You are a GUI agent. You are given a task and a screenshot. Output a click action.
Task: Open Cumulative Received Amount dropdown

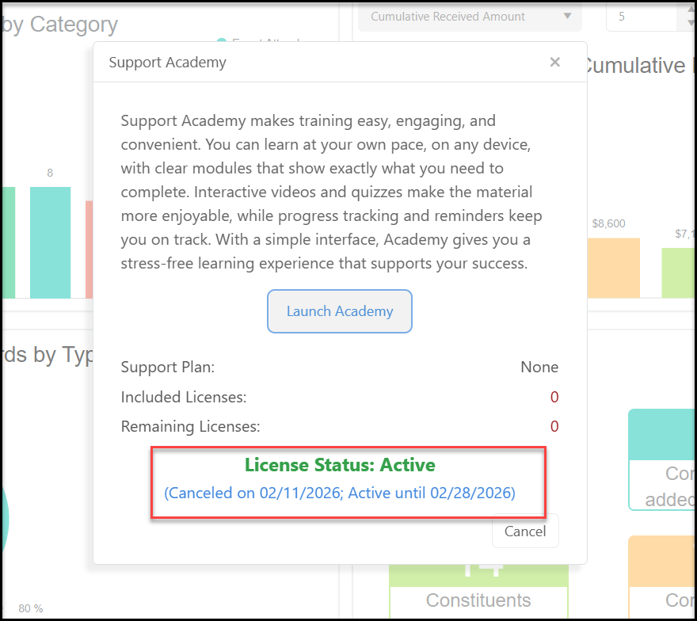pyautogui.click(x=470, y=17)
